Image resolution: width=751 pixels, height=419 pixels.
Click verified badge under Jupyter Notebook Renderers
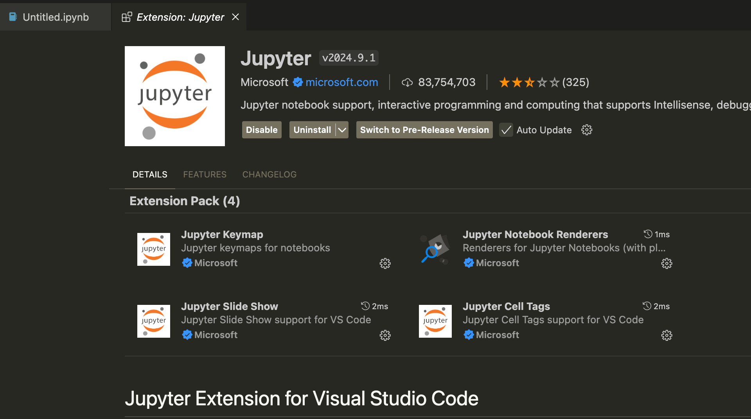(x=469, y=263)
